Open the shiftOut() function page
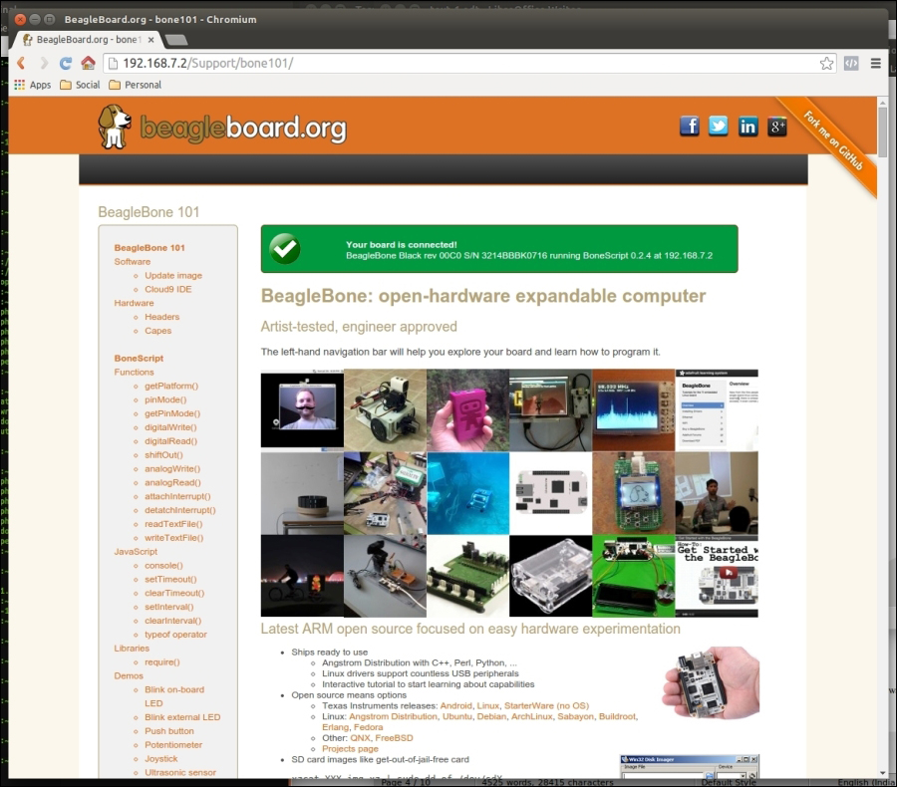Screen dimensions: 897x787 [163, 454]
